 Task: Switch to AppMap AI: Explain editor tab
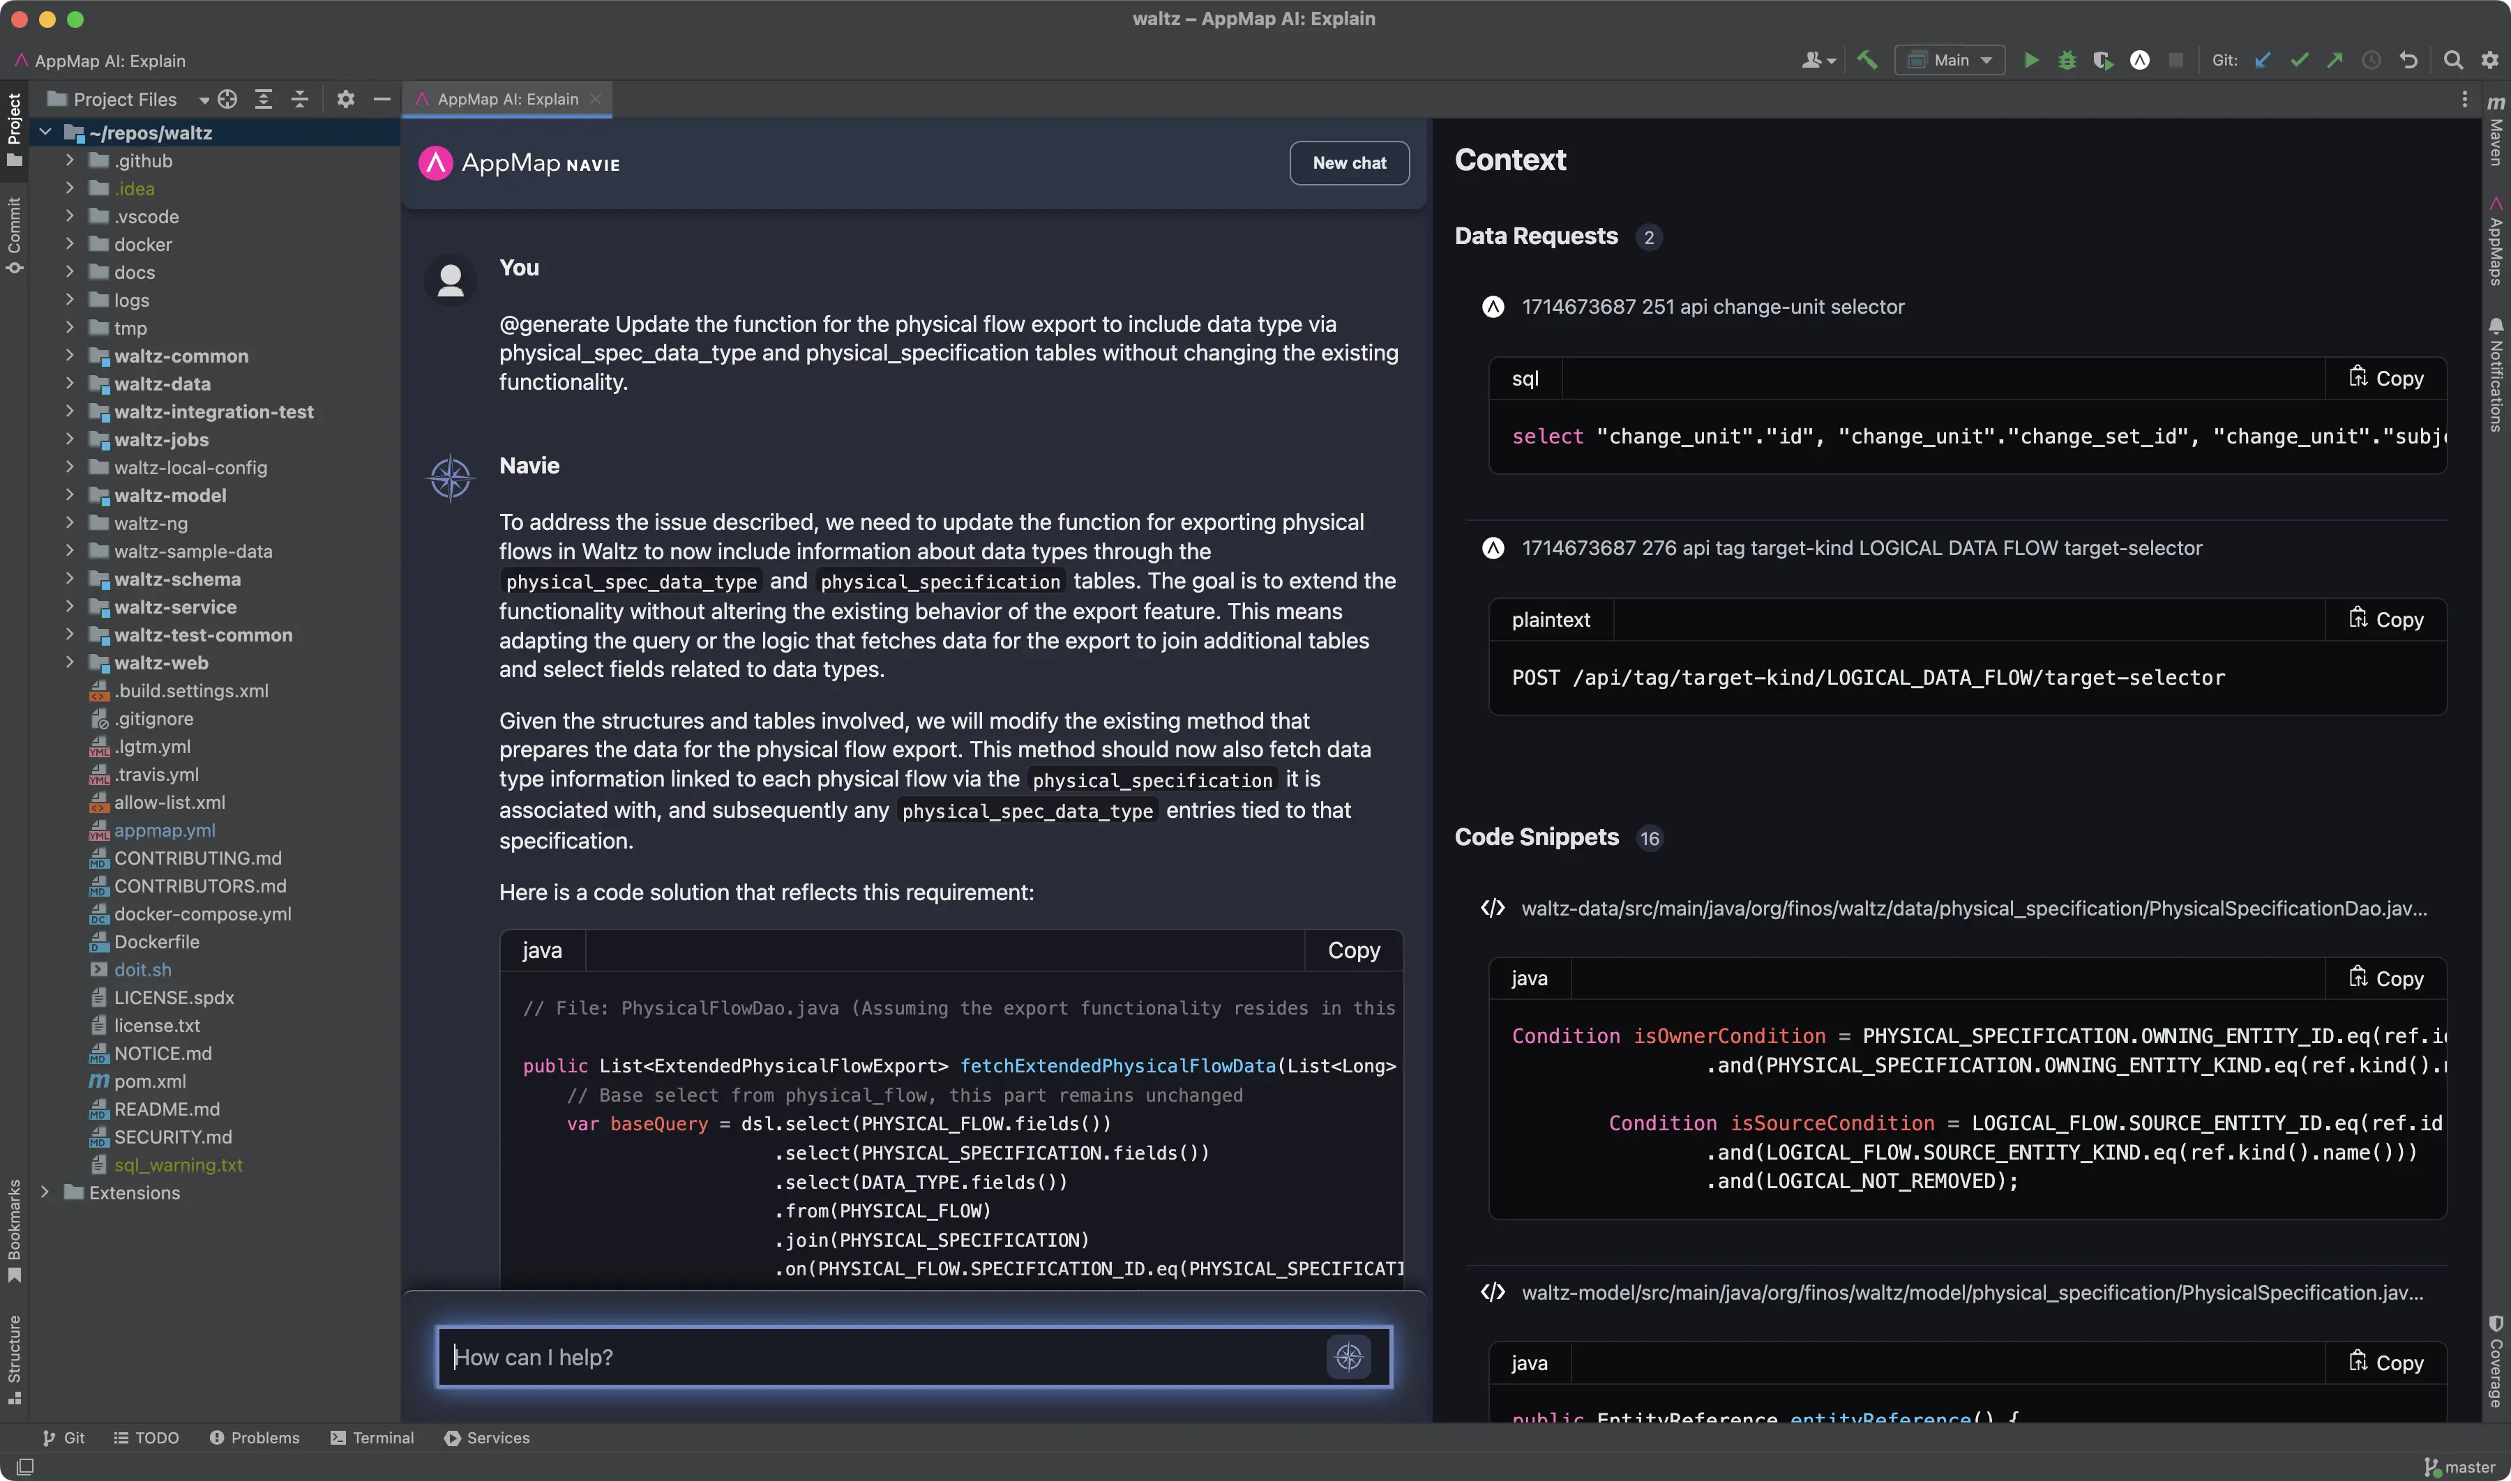[x=507, y=100]
